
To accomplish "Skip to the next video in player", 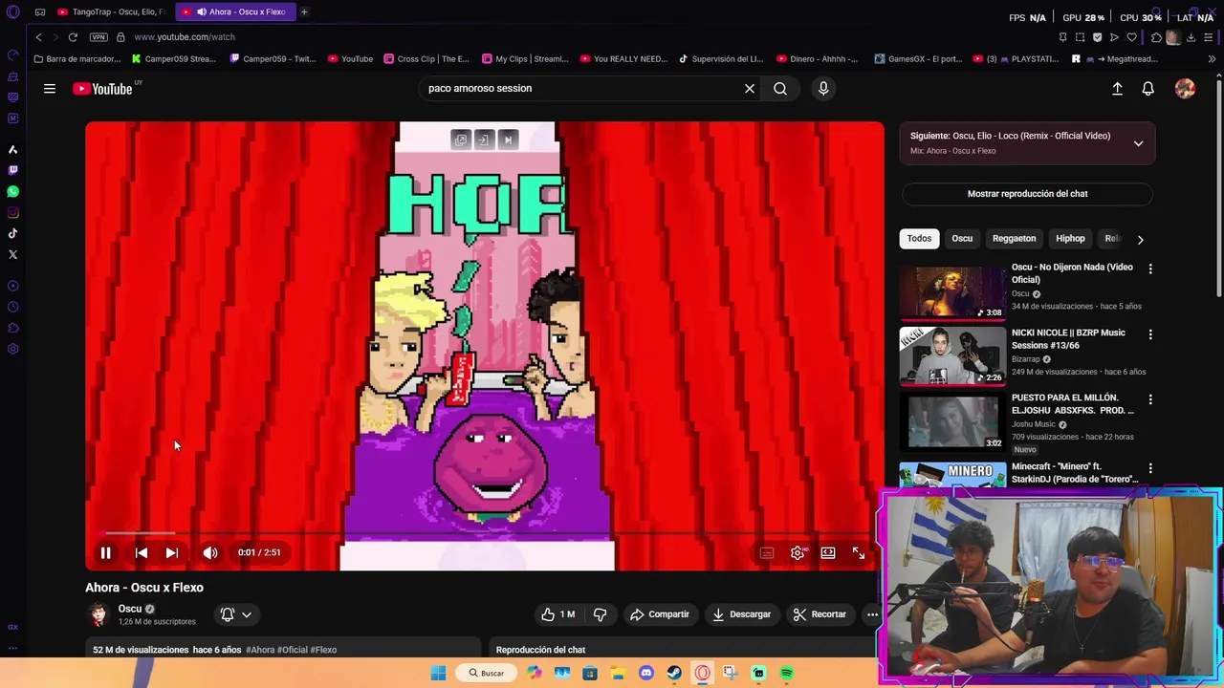I will pyautogui.click(x=171, y=552).
